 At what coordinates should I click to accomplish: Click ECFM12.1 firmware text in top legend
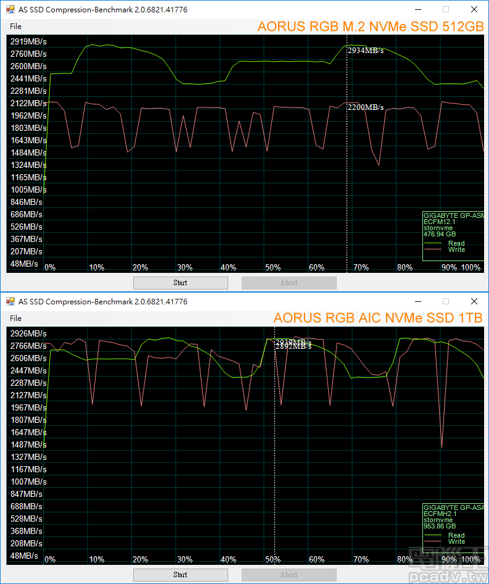pos(439,222)
